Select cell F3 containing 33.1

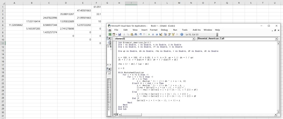click(x=96, y=14)
